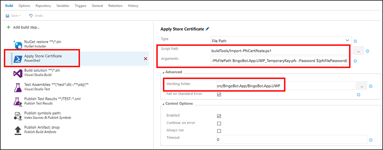Click the Visual Studio Build step icon
Viewport: 383px width, 150px height.
pyautogui.click(x=18, y=73)
